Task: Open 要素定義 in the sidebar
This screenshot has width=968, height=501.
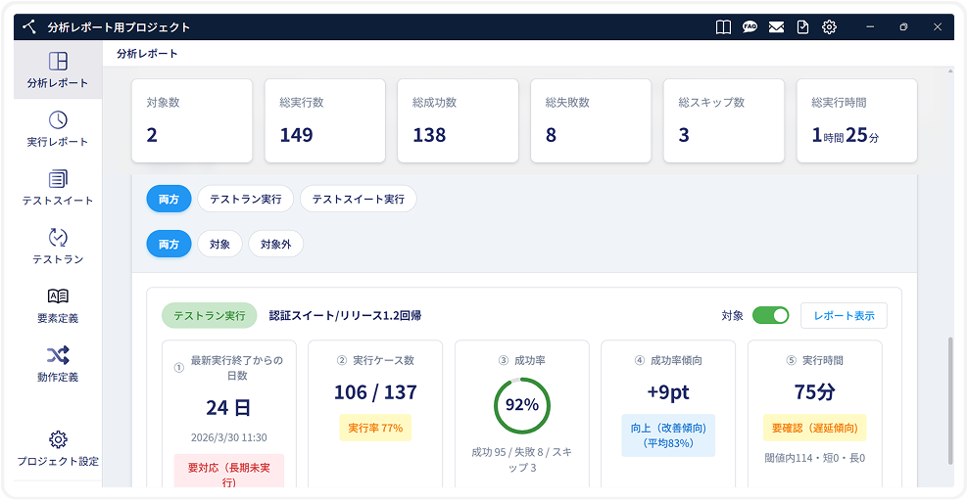Action: (x=58, y=305)
